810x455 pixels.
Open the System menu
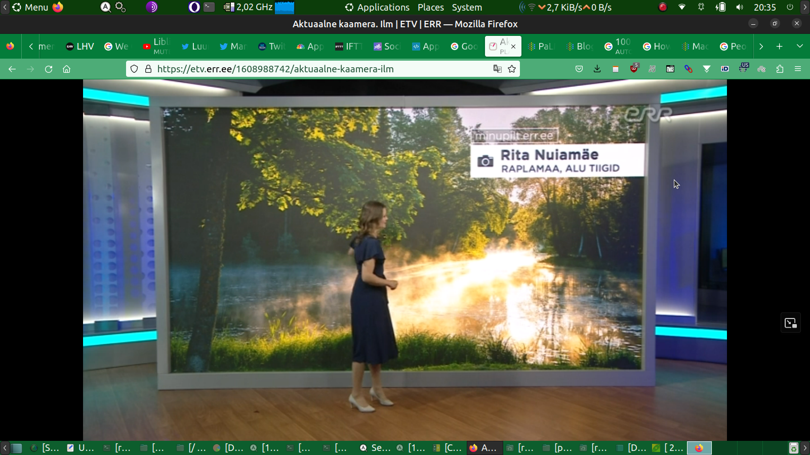click(x=467, y=7)
